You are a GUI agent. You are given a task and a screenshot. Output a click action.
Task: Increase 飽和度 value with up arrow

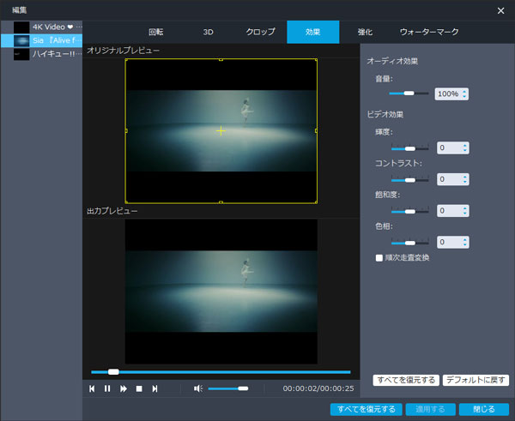464,208
